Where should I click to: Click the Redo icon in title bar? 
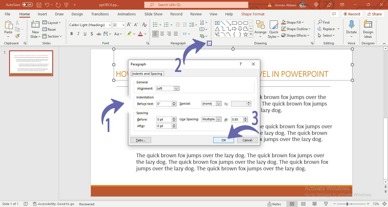click(58, 5)
